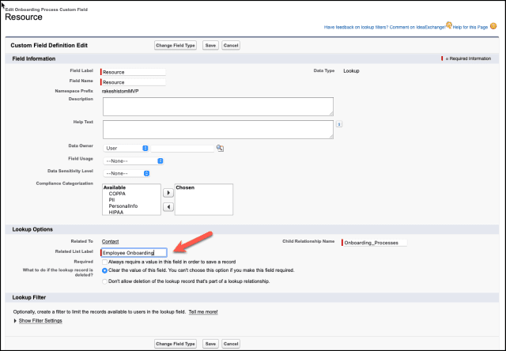Screen dimensions: 506x351
Task: Click the IdeaExchange feedback icon
Action: tap(449, 26)
